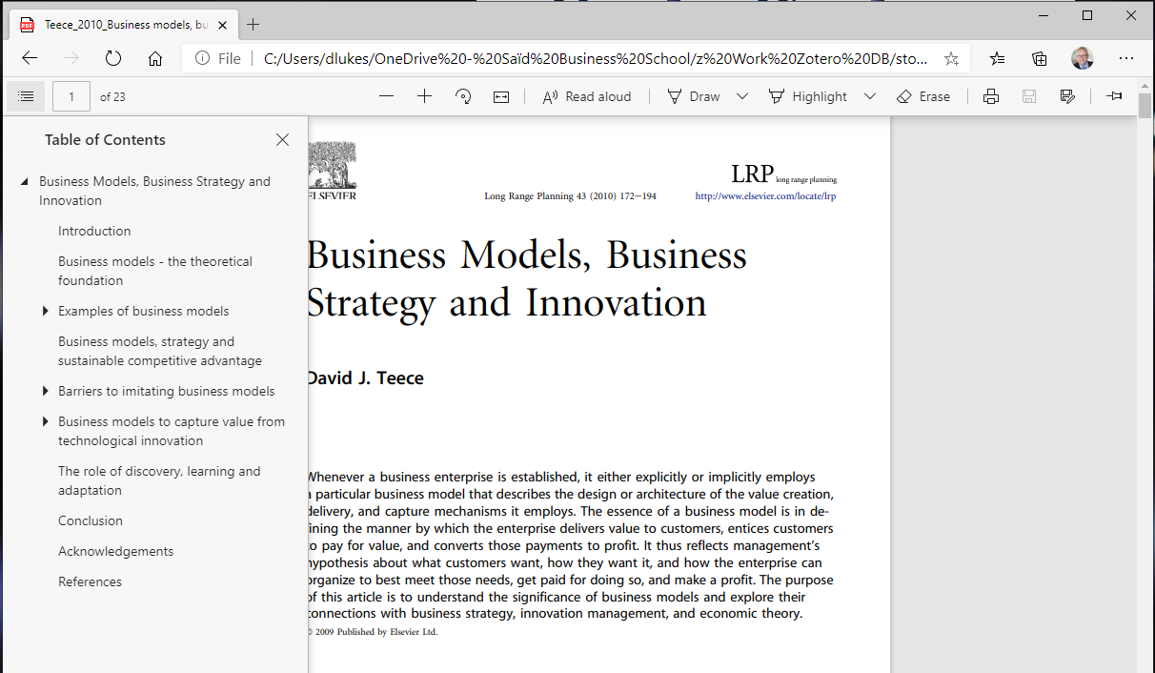Jump to Examples of business models

pyautogui.click(x=144, y=311)
